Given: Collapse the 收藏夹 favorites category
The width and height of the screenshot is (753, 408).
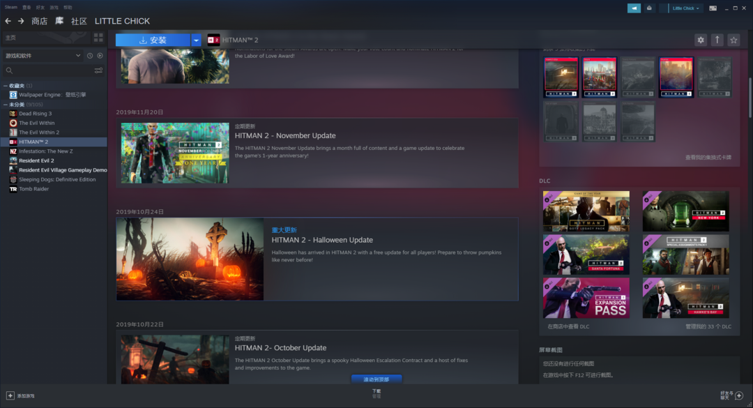Looking at the screenshot, I should click(x=6, y=86).
